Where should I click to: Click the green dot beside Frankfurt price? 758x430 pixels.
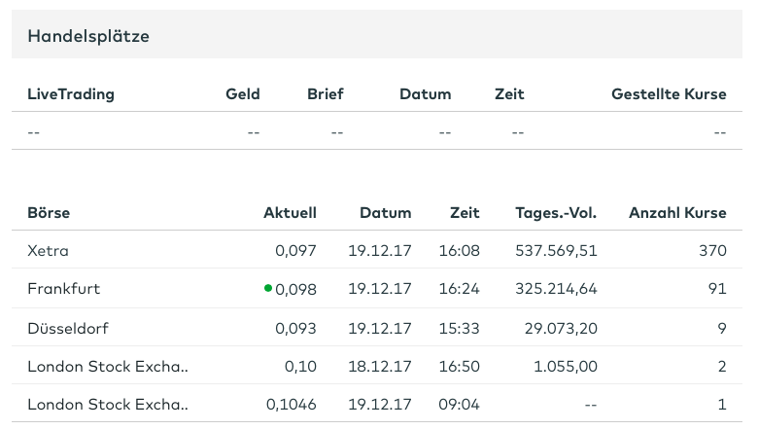pyautogui.click(x=267, y=288)
